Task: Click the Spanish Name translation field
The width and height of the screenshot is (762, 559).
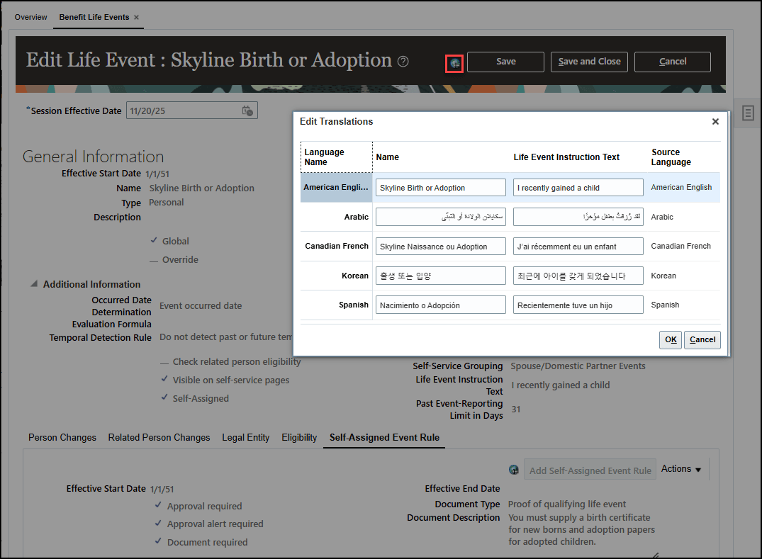Action: (x=440, y=305)
